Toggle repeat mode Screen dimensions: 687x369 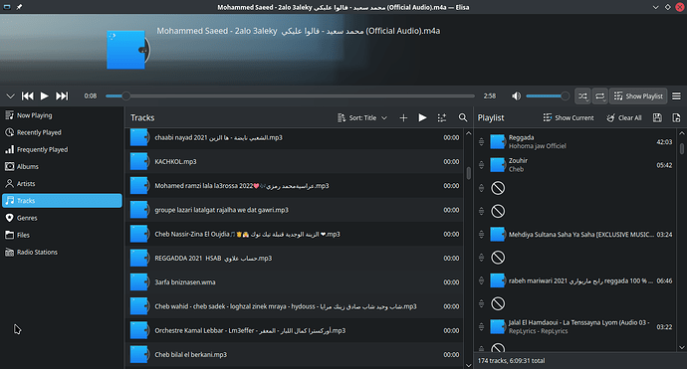pos(599,95)
